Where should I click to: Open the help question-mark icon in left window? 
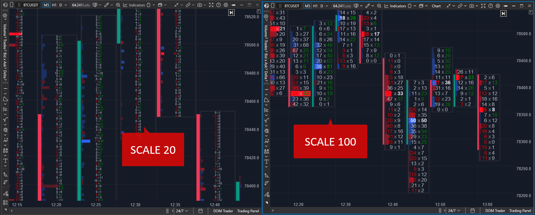(x=219, y=5)
